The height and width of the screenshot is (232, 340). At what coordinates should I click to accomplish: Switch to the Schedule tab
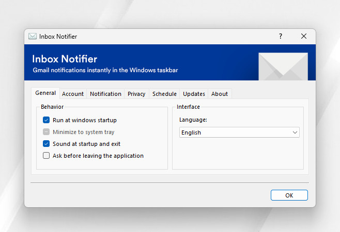[x=164, y=94]
